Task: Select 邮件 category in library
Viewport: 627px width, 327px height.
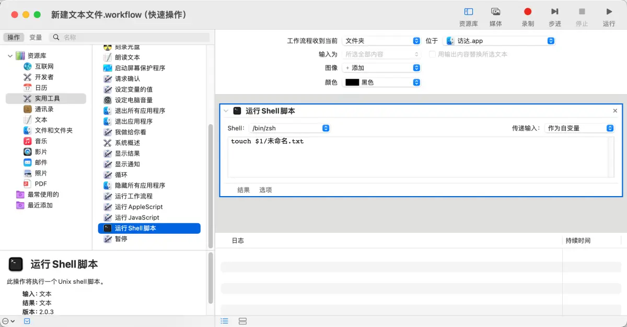Action: click(x=41, y=162)
